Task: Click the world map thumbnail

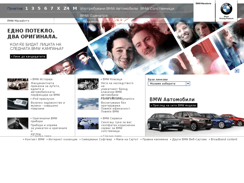Action: (x=88, y=123)
